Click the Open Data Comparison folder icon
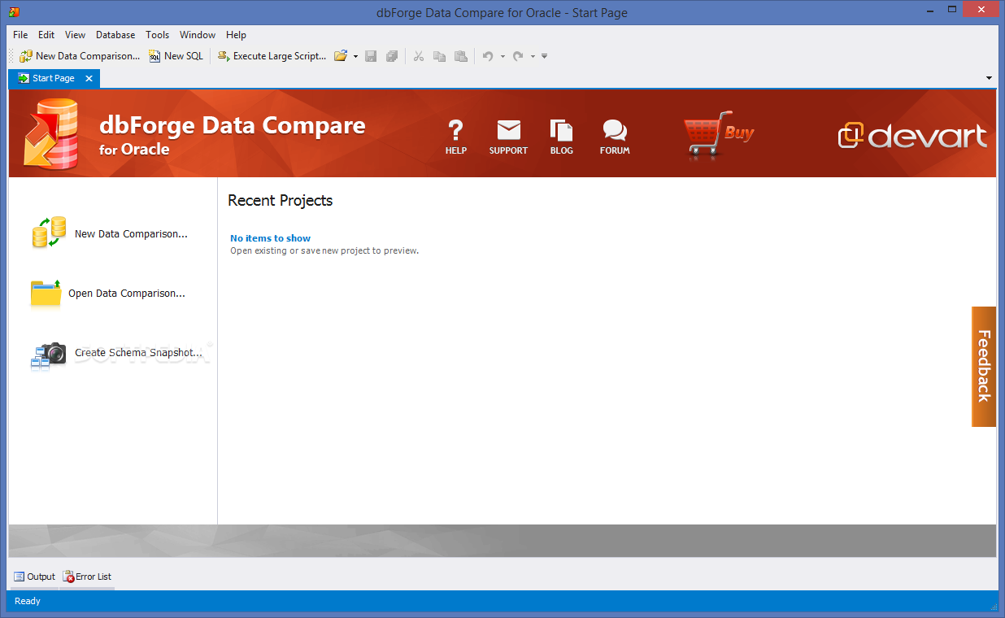 (x=46, y=294)
